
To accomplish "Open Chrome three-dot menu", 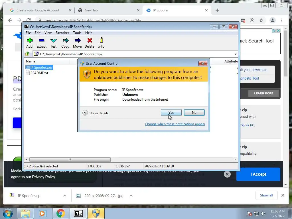I will click(282, 20).
